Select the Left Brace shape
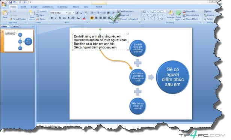Image resolution: width=231 pixels, height=140 pixels. pos(155,19)
